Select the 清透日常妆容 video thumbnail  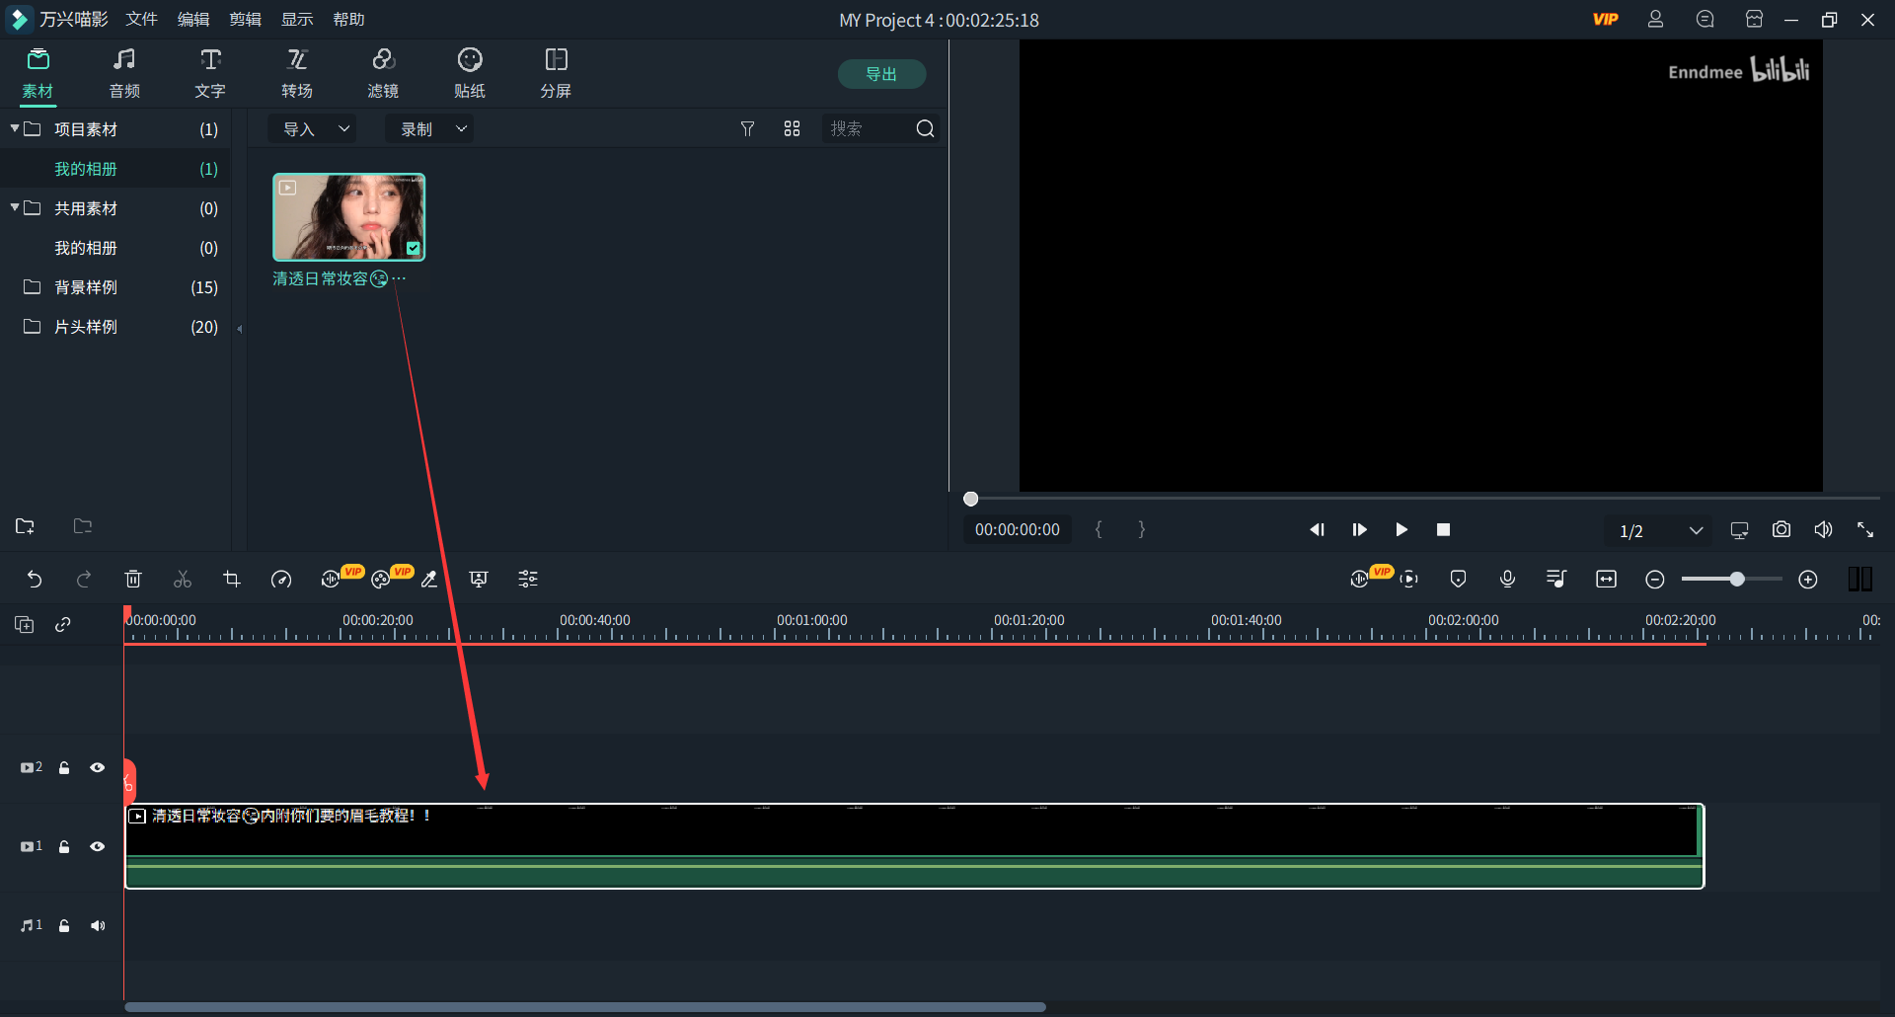point(349,217)
